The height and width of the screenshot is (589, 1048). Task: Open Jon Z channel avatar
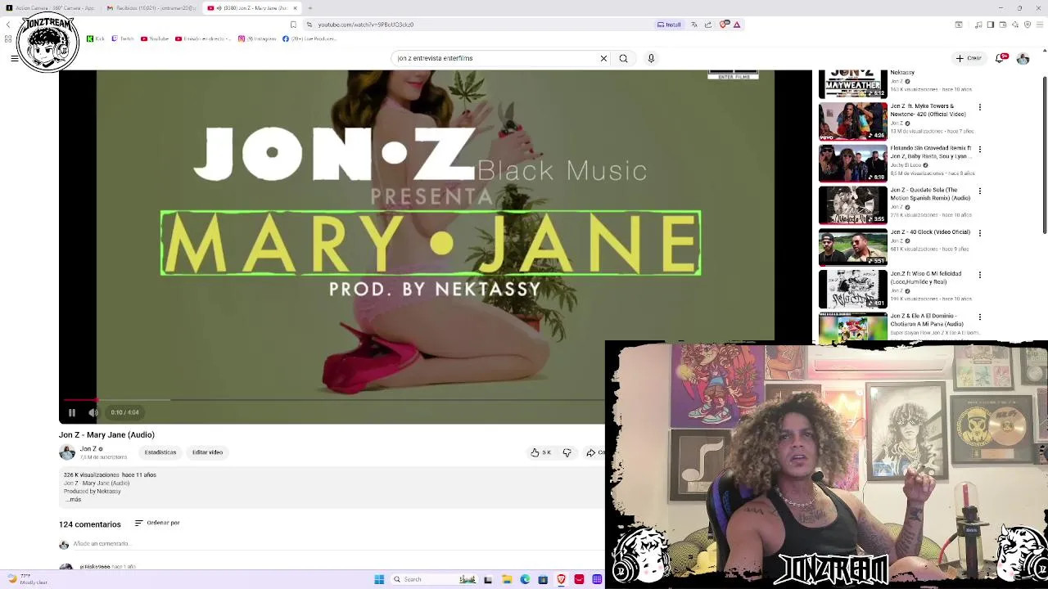tap(67, 452)
